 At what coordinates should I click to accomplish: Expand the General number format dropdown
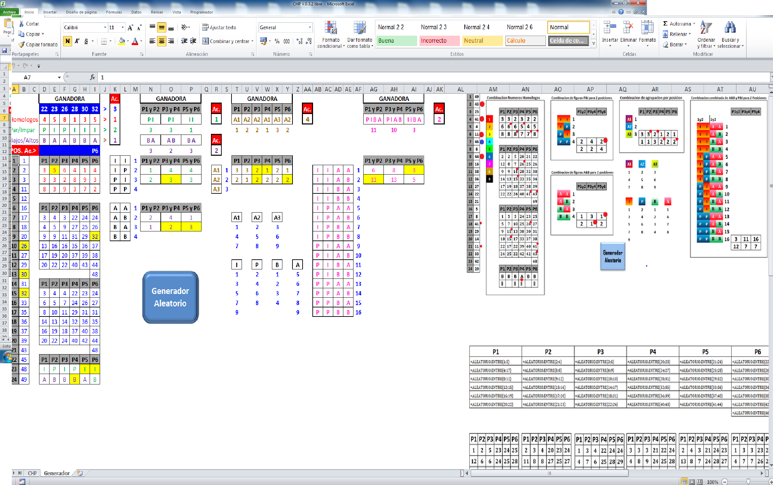tap(310, 28)
